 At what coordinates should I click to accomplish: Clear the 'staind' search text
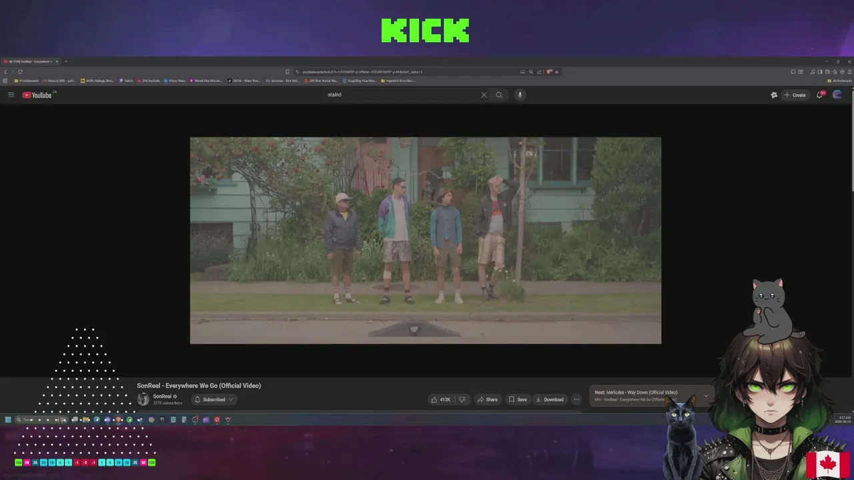(x=484, y=95)
